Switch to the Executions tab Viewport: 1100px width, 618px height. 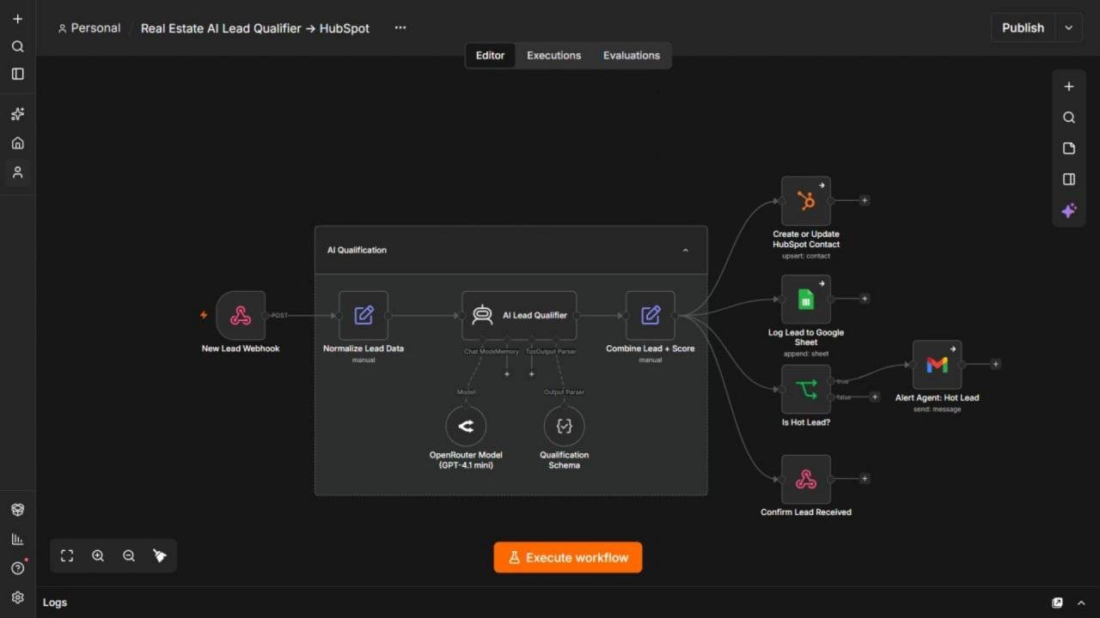(x=553, y=55)
